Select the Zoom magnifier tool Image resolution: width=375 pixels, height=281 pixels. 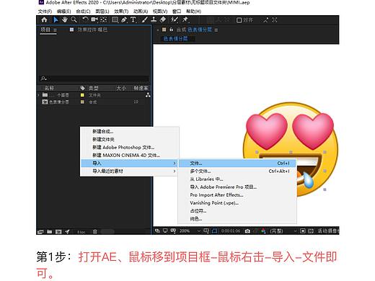74,20
